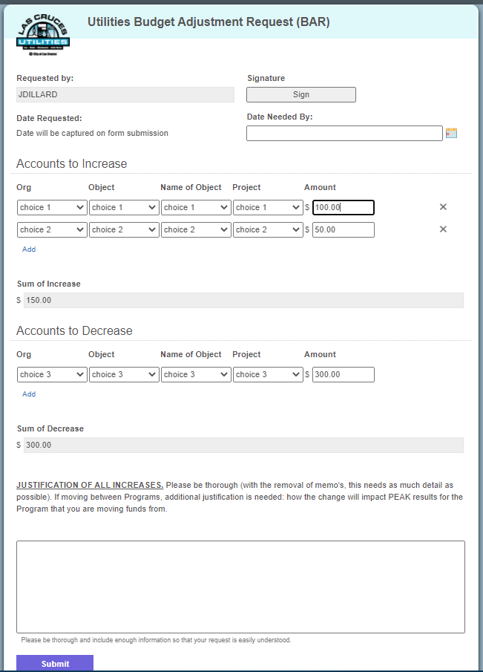Open the Org dropdown showing choice 2

coord(52,229)
